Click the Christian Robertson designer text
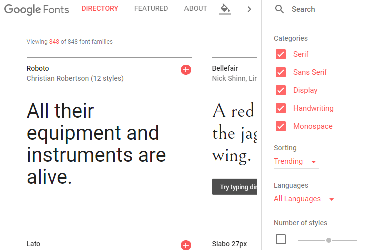This screenshot has height=250, width=376. 75,78
